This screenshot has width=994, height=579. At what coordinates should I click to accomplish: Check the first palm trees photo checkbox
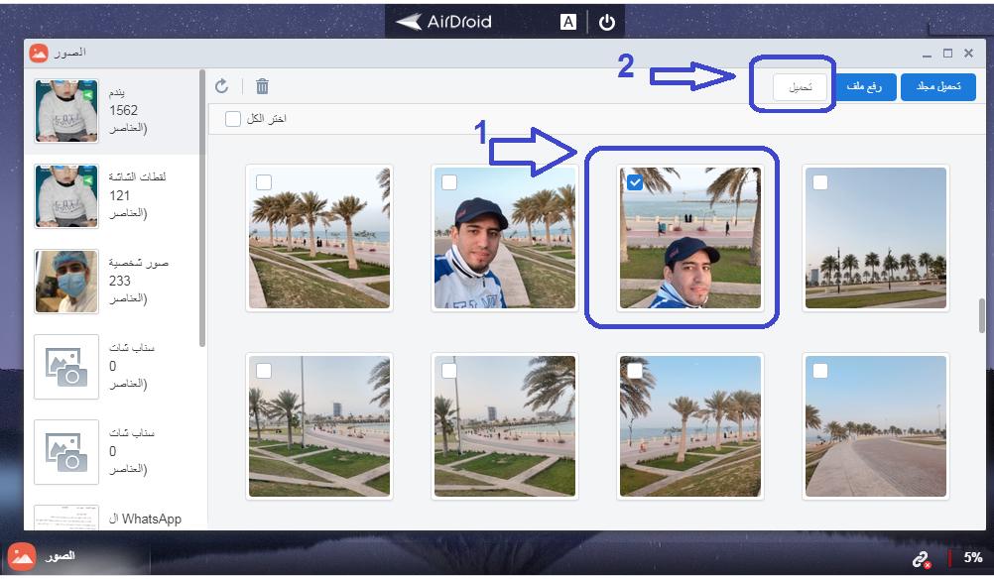(x=264, y=182)
